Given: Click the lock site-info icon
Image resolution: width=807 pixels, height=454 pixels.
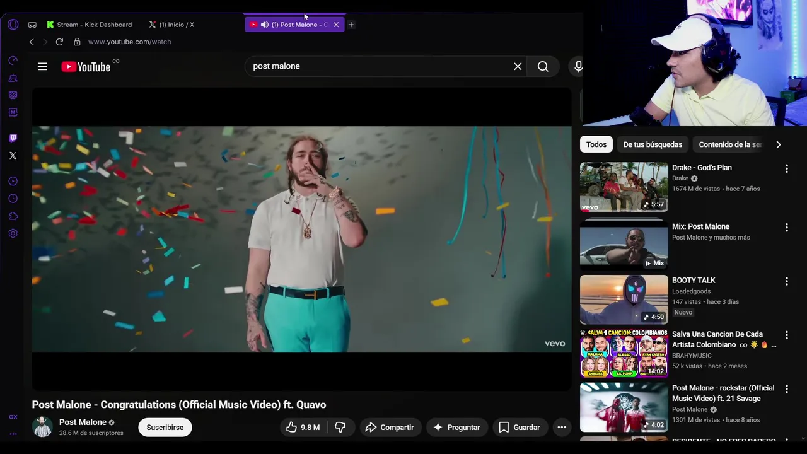Looking at the screenshot, I should [x=77, y=42].
